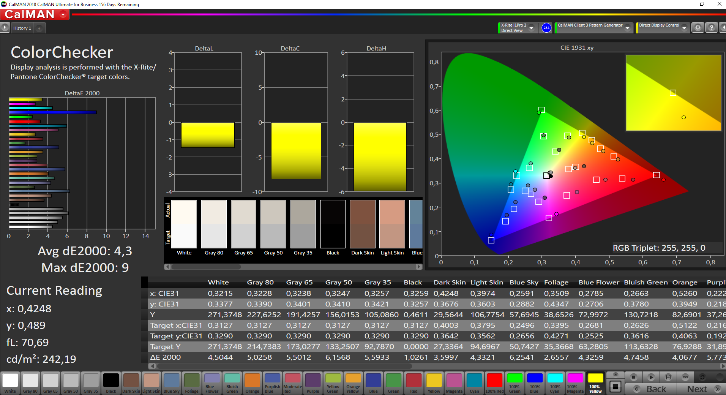Open the settings gear in the top toolbar
The width and height of the screenshot is (726, 395).
click(698, 28)
